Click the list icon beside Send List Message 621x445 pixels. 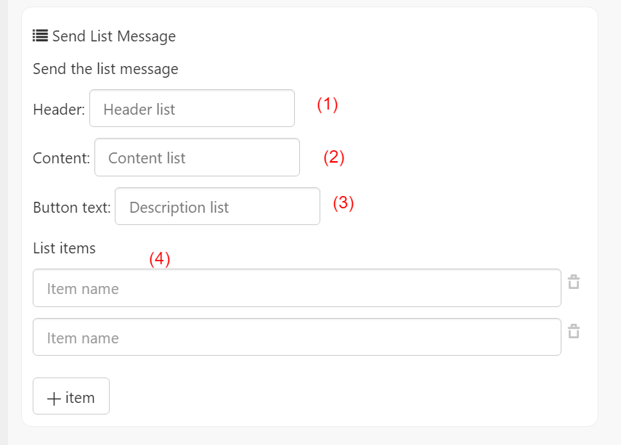(40, 36)
